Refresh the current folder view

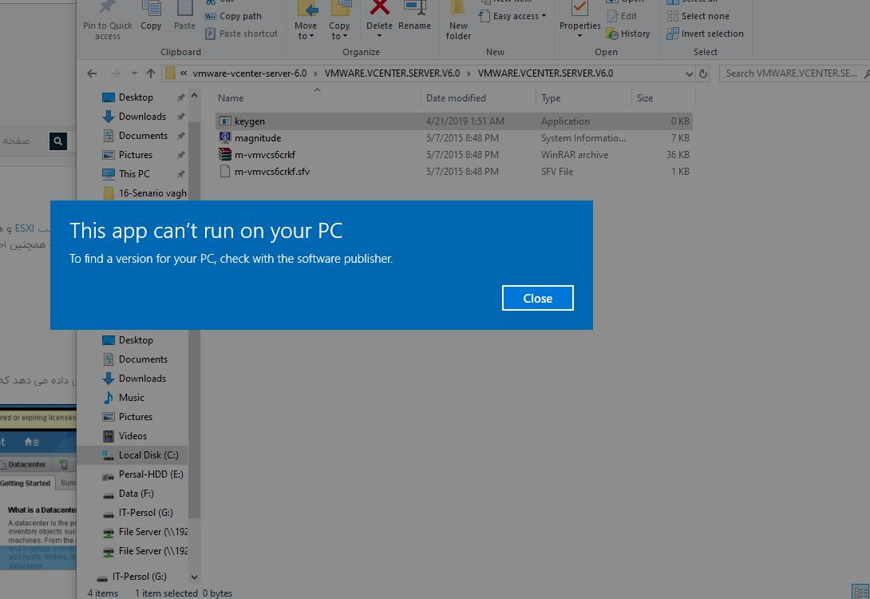(703, 73)
